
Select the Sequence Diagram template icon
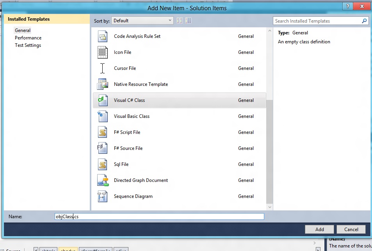tap(102, 196)
